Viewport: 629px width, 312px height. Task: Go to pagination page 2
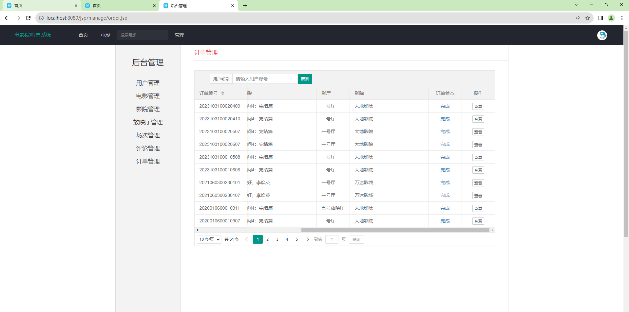point(268,239)
